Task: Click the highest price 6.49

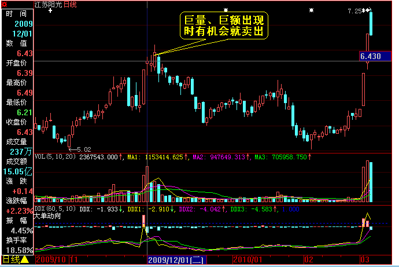Action: coord(25,93)
